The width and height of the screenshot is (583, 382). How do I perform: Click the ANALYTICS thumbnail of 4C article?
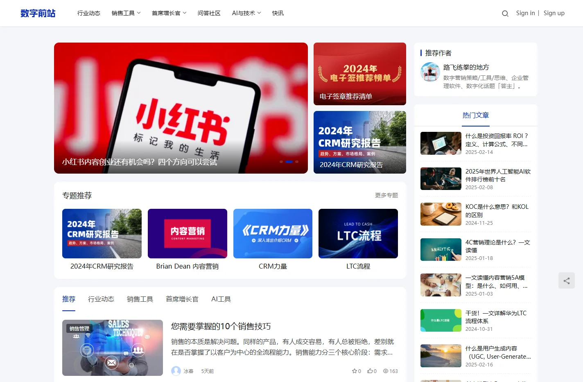[x=441, y=249]
